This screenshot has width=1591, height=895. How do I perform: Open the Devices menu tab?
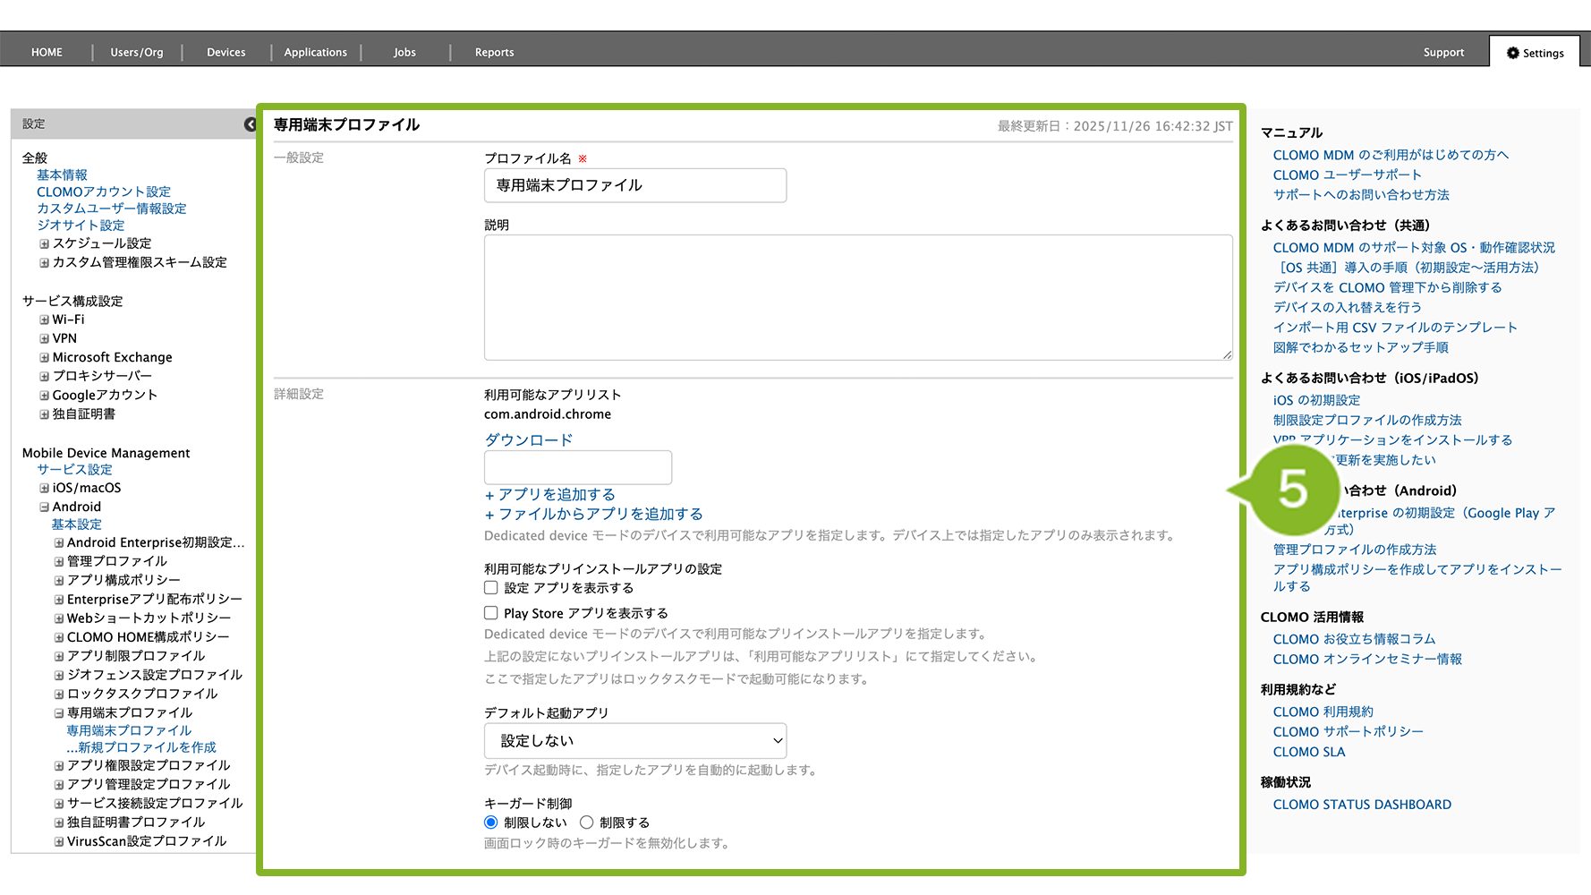pyautogui.click(x=225, y=53)
